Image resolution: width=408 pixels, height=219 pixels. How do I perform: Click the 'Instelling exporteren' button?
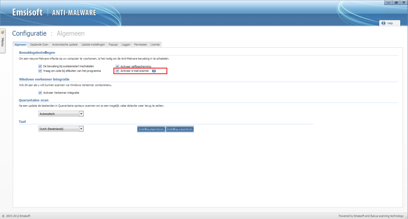pos(180,129)
